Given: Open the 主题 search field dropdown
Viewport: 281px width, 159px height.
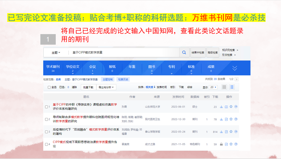Looking at the screenshot, I should point(56,53).
